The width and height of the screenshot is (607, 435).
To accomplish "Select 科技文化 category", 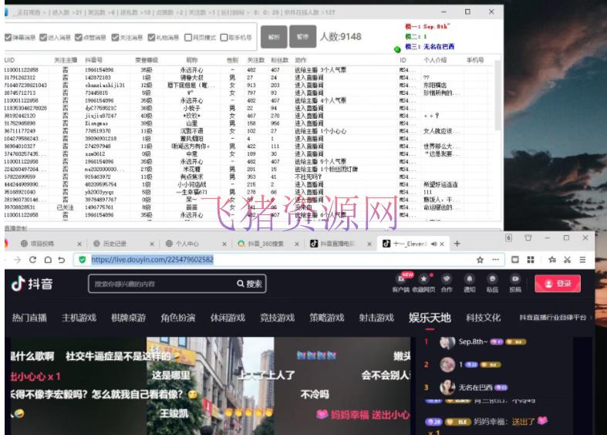I will 483,318.
